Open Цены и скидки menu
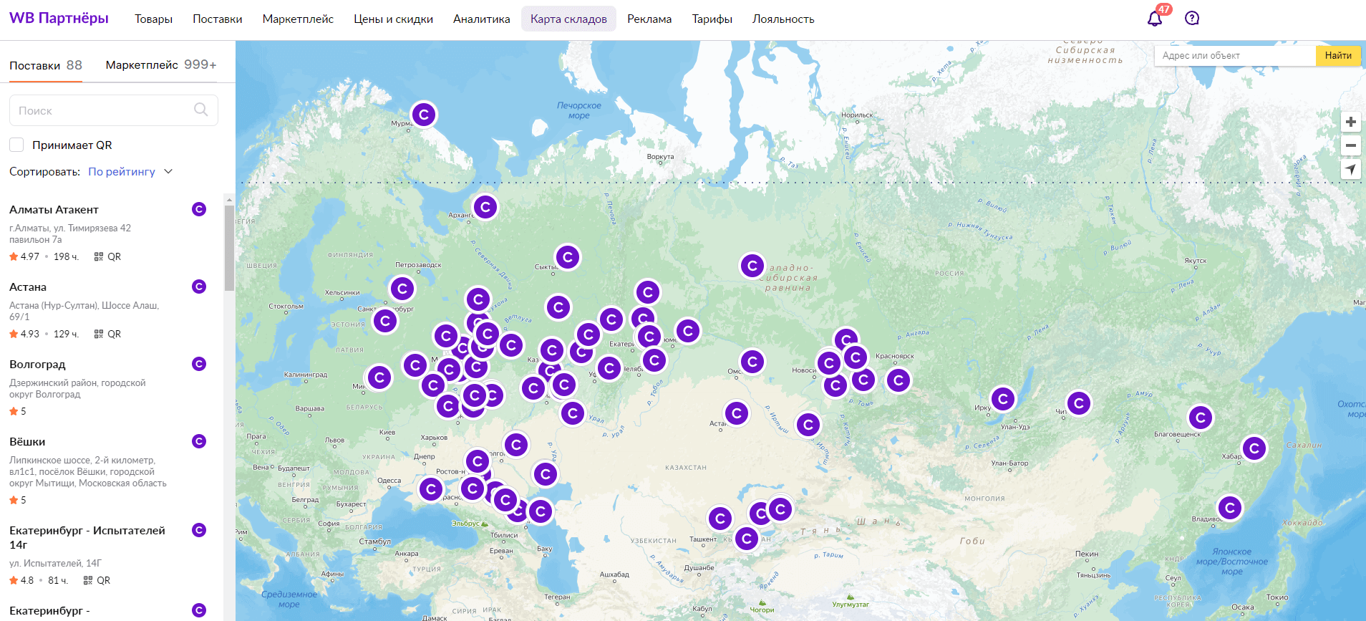This screenshot has height=621, width=1366. pyautogui.click(x=393, y=19)
